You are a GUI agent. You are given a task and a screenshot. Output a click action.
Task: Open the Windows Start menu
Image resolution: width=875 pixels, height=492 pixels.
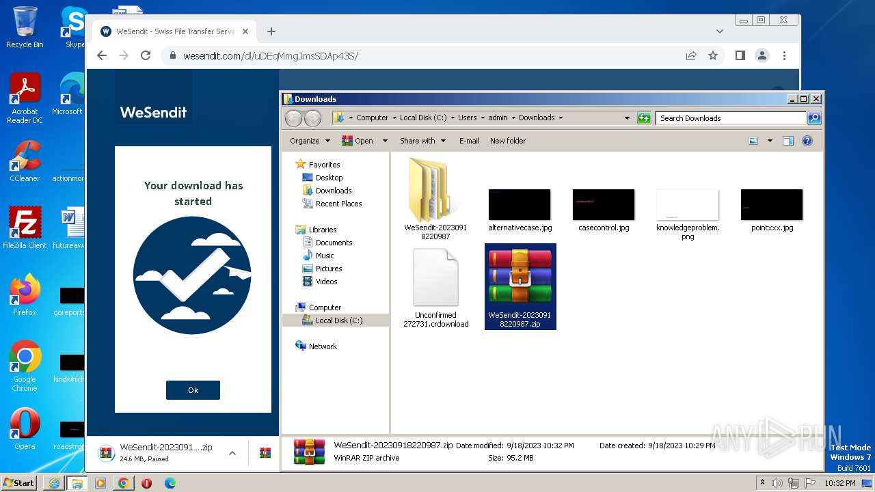click(x=19, y=482)
